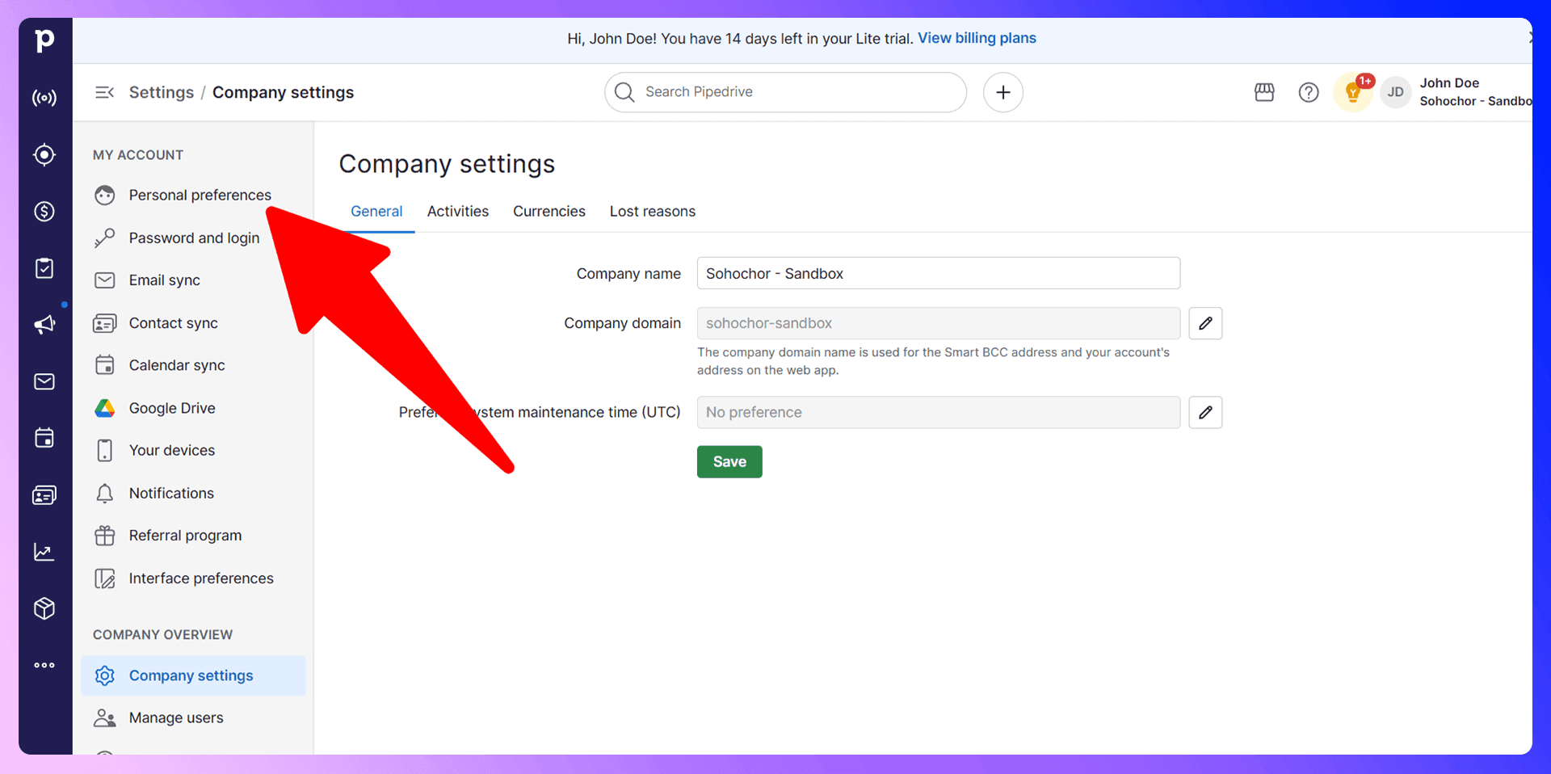Switch to the General tab
Screen dimensions: 1551x774
376,212
